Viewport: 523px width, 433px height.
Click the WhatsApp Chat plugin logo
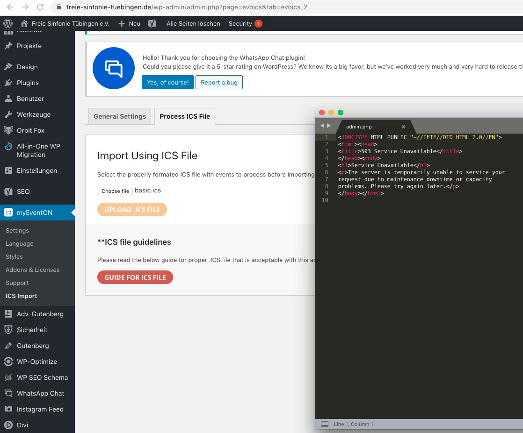click(114, 68)
